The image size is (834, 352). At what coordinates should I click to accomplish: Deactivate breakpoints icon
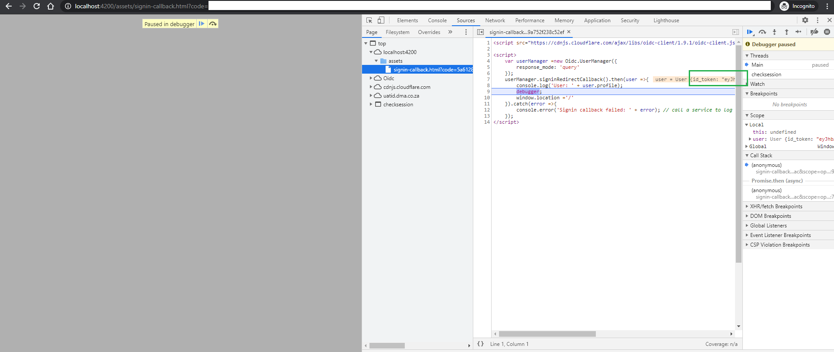[814, 32]
